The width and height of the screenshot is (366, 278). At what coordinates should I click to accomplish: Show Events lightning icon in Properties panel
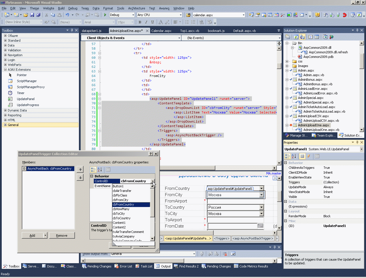pyautogui.click(x=309, y=156)
